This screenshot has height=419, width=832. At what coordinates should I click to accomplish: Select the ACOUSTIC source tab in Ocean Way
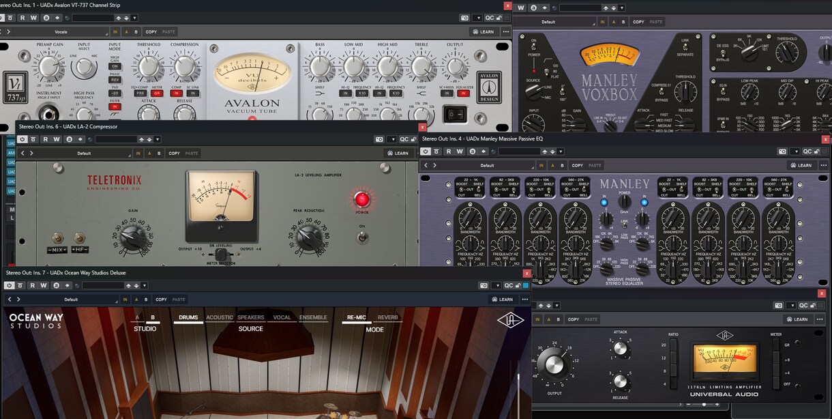click(220, 317)
